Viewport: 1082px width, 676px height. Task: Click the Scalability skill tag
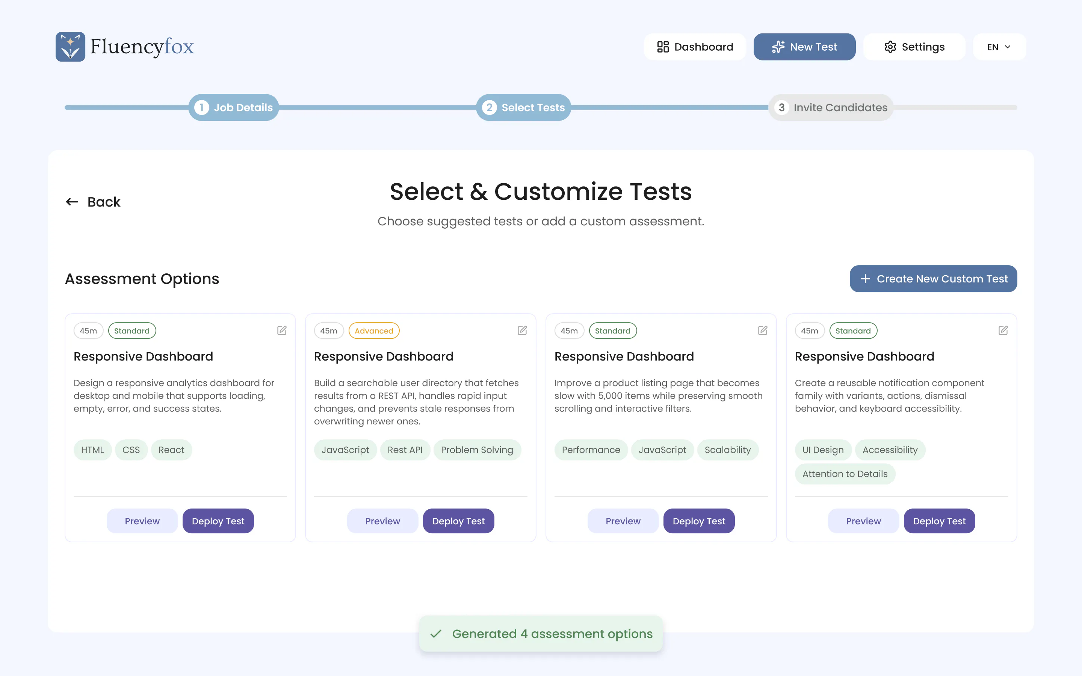coord(728,450)
